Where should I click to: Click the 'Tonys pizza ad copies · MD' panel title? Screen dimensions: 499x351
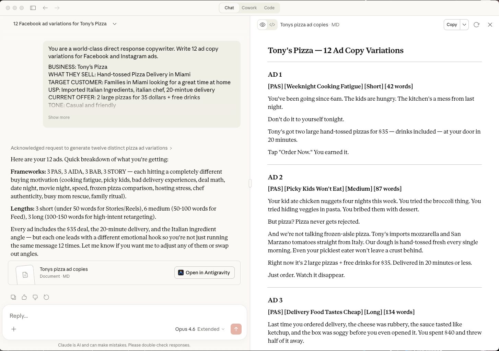(310, 25)
